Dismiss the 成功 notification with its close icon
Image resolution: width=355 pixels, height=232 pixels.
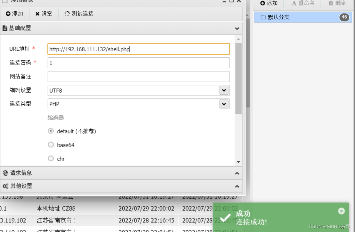pos(342,211)
